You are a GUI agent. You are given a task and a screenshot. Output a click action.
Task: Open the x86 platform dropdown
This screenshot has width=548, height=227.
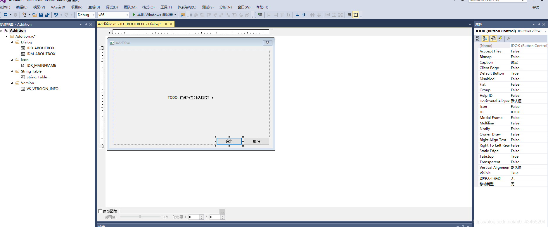tap(127, 15)
